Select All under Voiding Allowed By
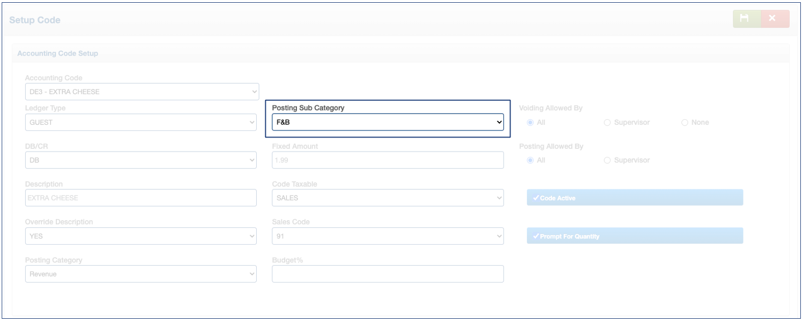The width and height of the screenshot is (802, 321). 530,123
